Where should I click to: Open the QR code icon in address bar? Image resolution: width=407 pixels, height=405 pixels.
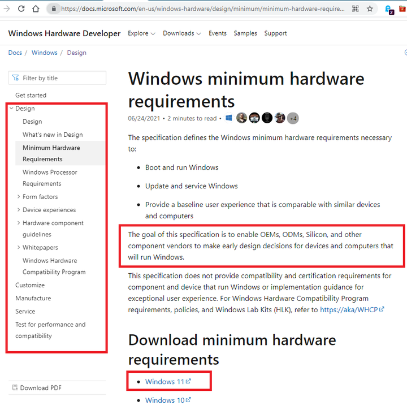[356, 9]
